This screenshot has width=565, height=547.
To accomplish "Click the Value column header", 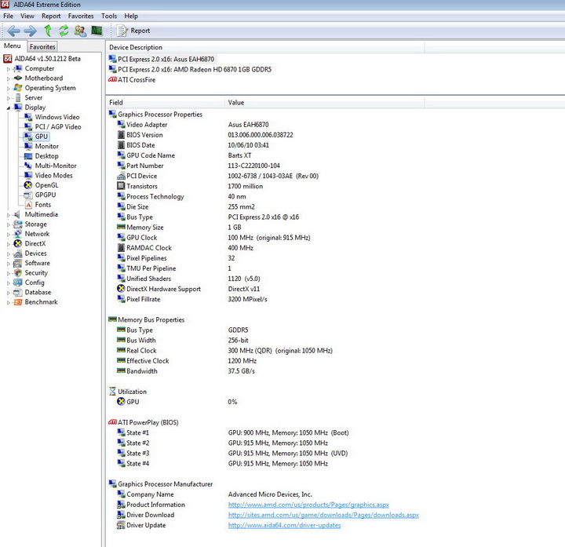I will point(325,102).
